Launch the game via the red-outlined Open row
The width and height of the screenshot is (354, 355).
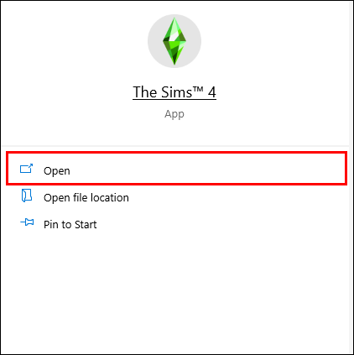(x=177, y=169)
